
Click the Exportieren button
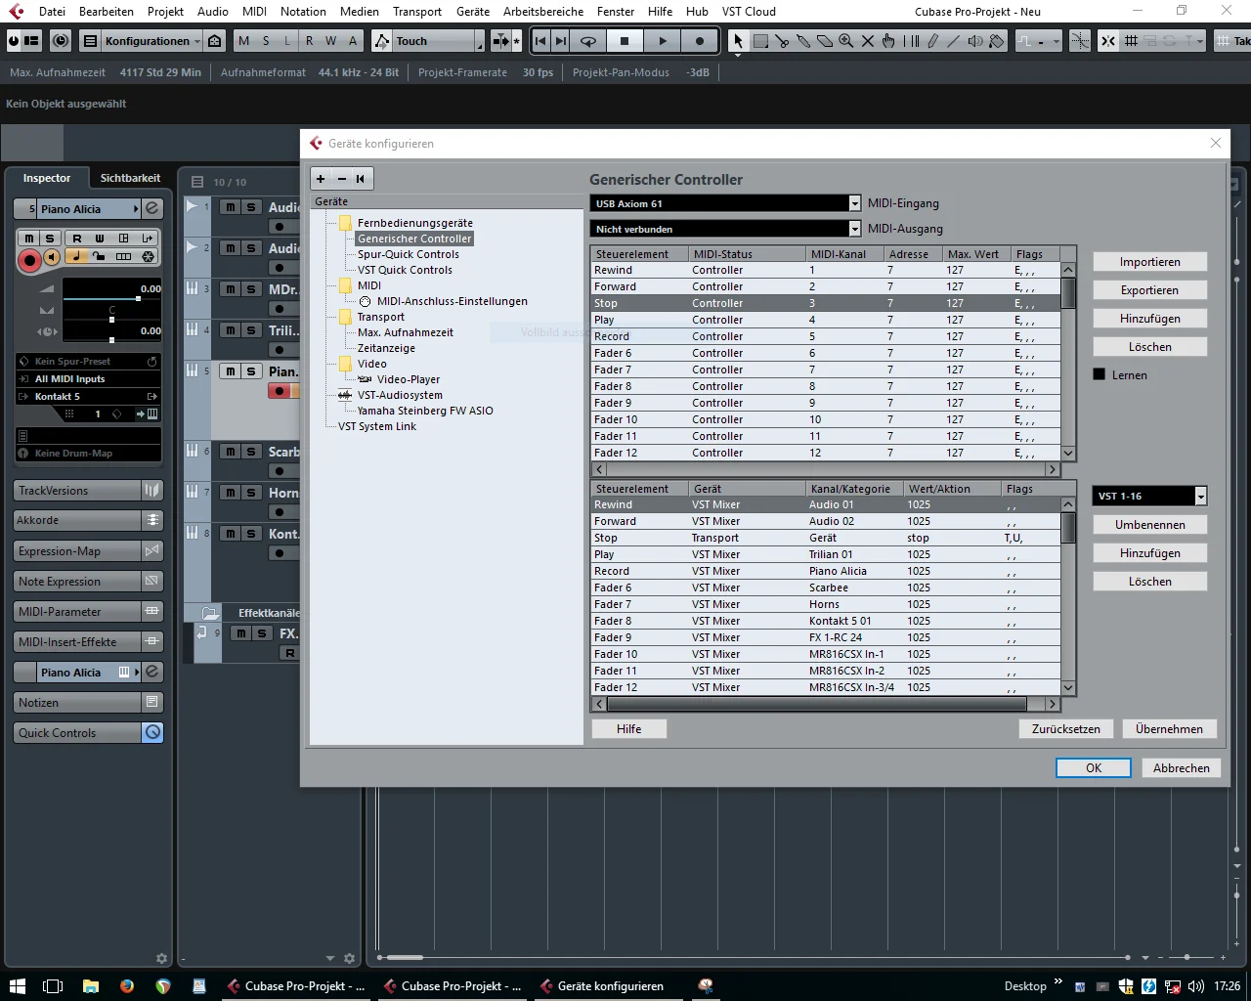(1149, 290)
